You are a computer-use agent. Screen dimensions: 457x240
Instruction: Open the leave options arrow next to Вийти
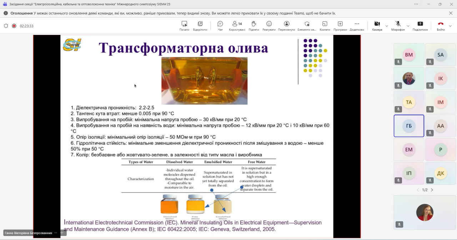tap(450, 26)
